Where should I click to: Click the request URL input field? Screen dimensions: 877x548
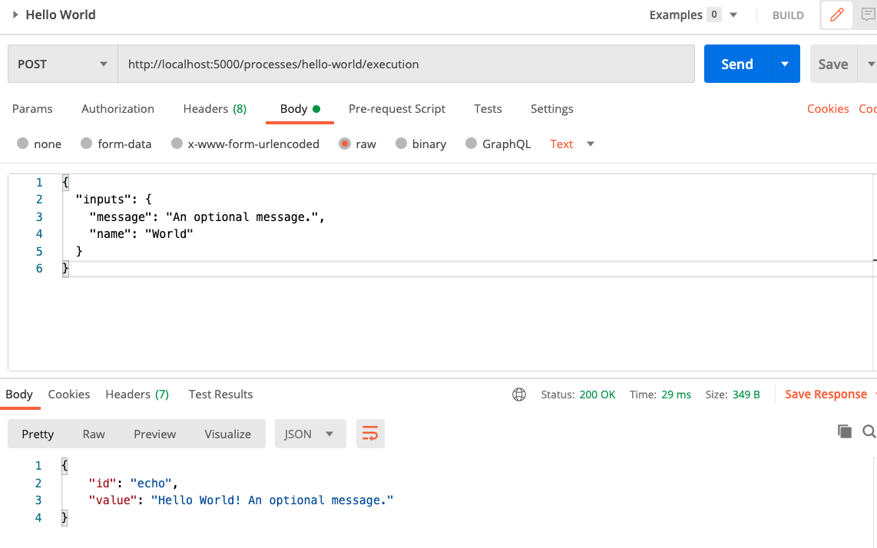pos(406,64)
